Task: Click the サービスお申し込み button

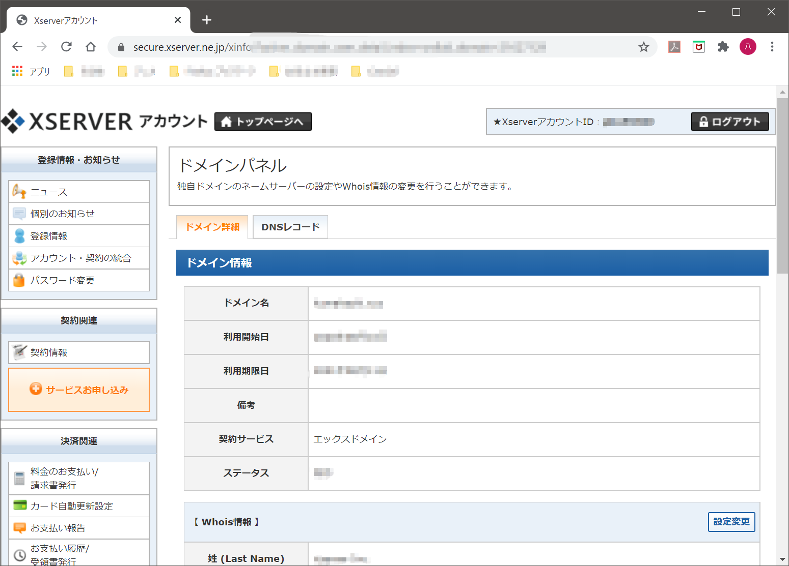Action: coord(79,390)
